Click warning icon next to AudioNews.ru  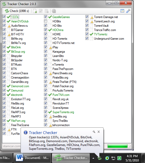[9, 26]
